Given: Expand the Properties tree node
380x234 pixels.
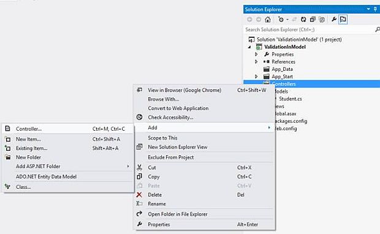Looking at the screenshot, I should tap(256, 54).
